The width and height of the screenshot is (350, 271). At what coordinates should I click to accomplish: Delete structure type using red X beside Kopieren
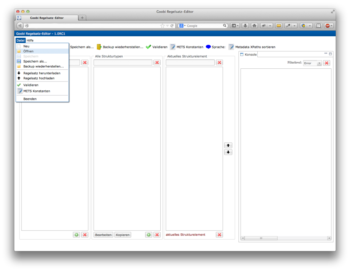point(157,235)
